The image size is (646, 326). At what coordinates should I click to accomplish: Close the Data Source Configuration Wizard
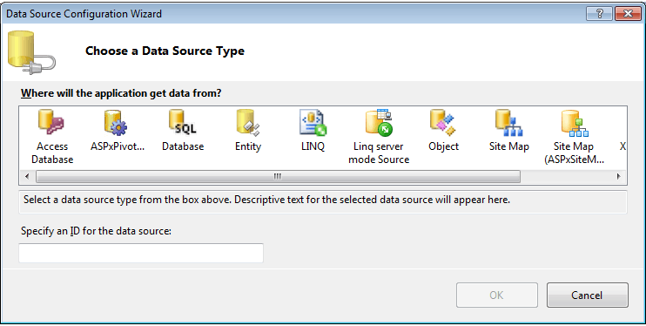tap(628, 14)
